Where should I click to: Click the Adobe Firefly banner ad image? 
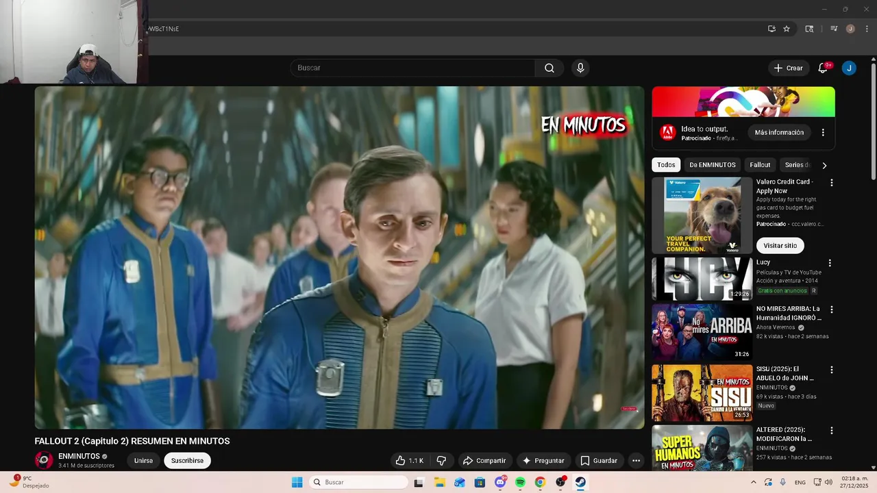point(743,102)
